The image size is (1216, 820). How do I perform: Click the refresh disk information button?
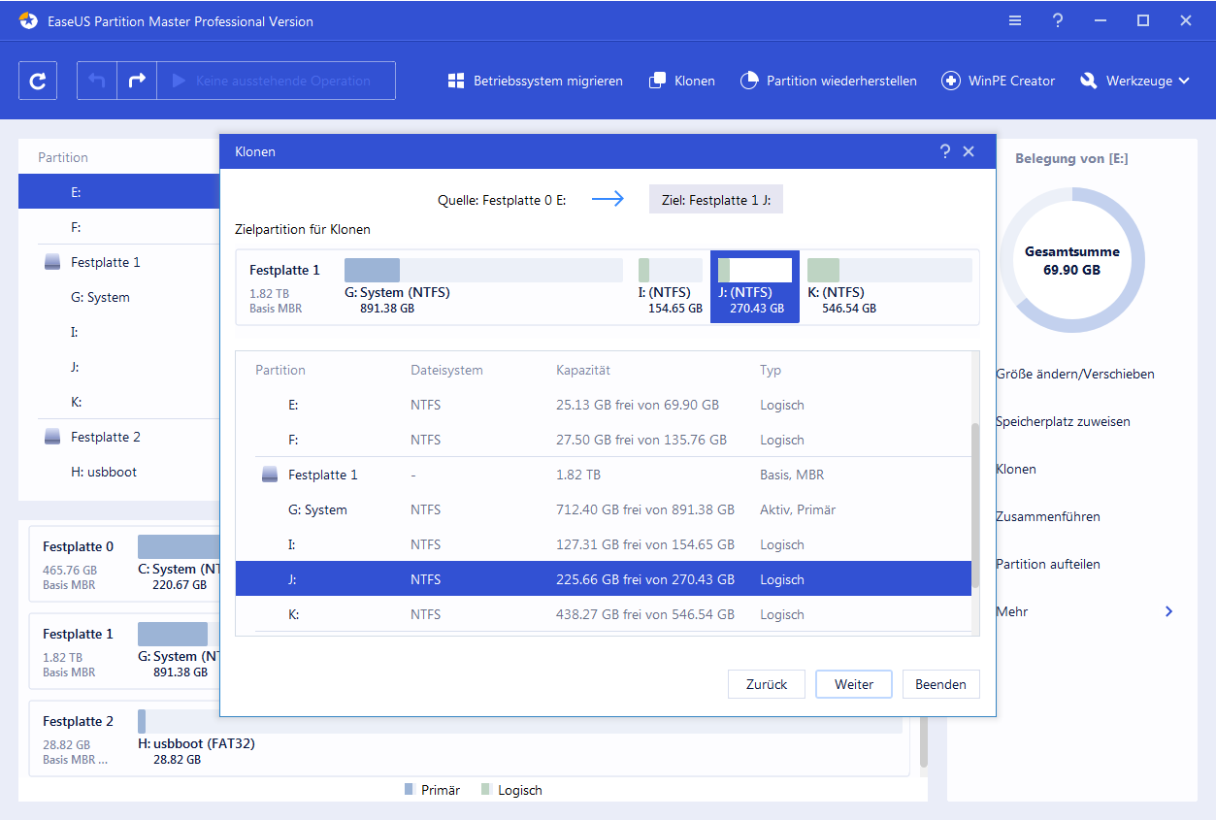pyautogui.click(x=38, y=81)
